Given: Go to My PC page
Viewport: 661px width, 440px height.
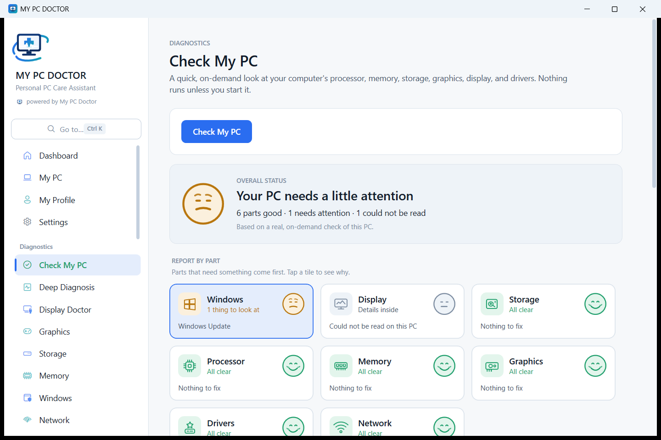Looking at the screenshot, I should pos(78,178).
